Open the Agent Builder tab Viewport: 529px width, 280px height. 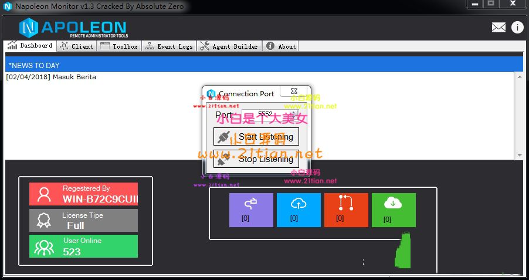point(229,46)
